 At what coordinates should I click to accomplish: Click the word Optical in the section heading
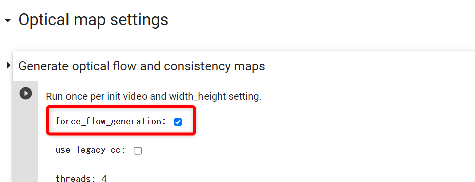44,20
